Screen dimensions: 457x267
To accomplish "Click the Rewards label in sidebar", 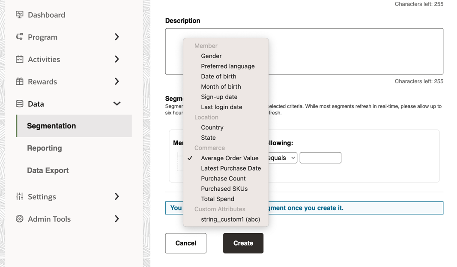I will 42,81.
